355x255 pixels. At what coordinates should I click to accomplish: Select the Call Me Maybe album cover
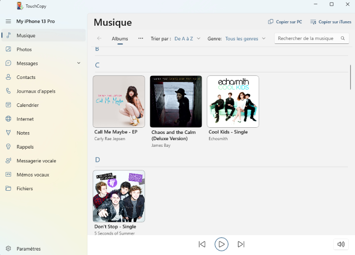tap(119, 102)
